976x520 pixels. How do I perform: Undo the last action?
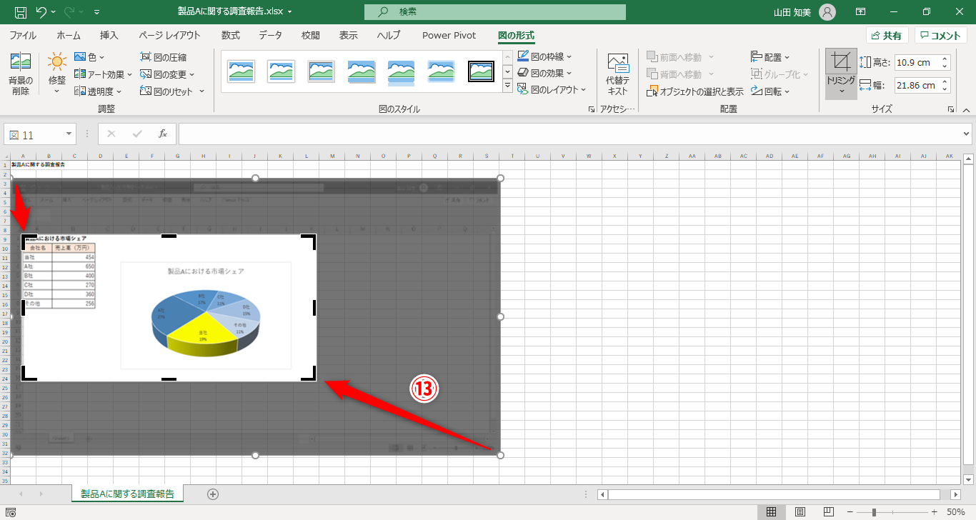coord(41,12)
